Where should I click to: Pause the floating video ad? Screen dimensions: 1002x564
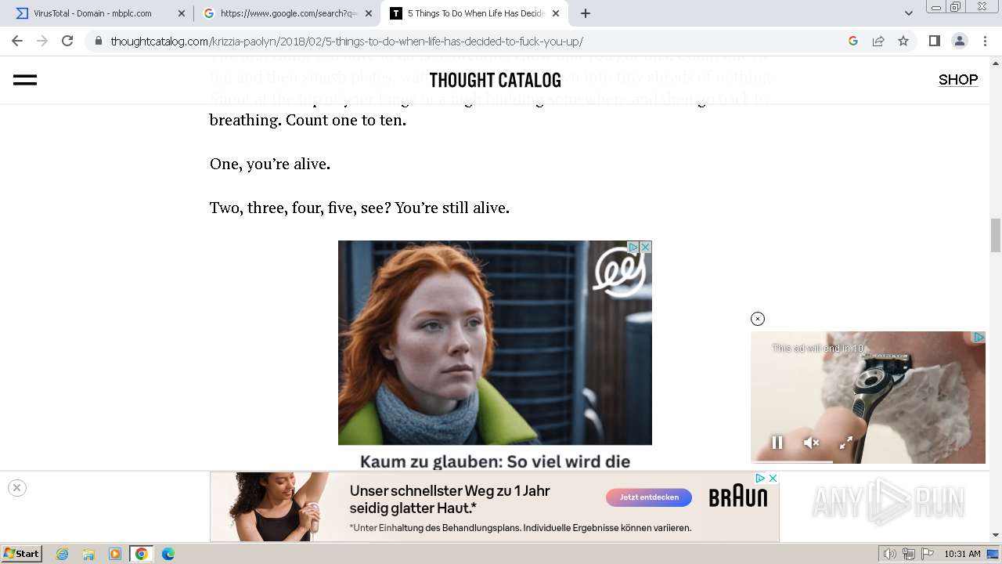(x=777, y=443)
